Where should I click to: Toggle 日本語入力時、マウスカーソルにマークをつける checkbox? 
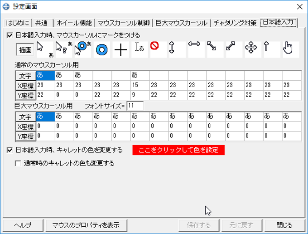coord(10,35)
